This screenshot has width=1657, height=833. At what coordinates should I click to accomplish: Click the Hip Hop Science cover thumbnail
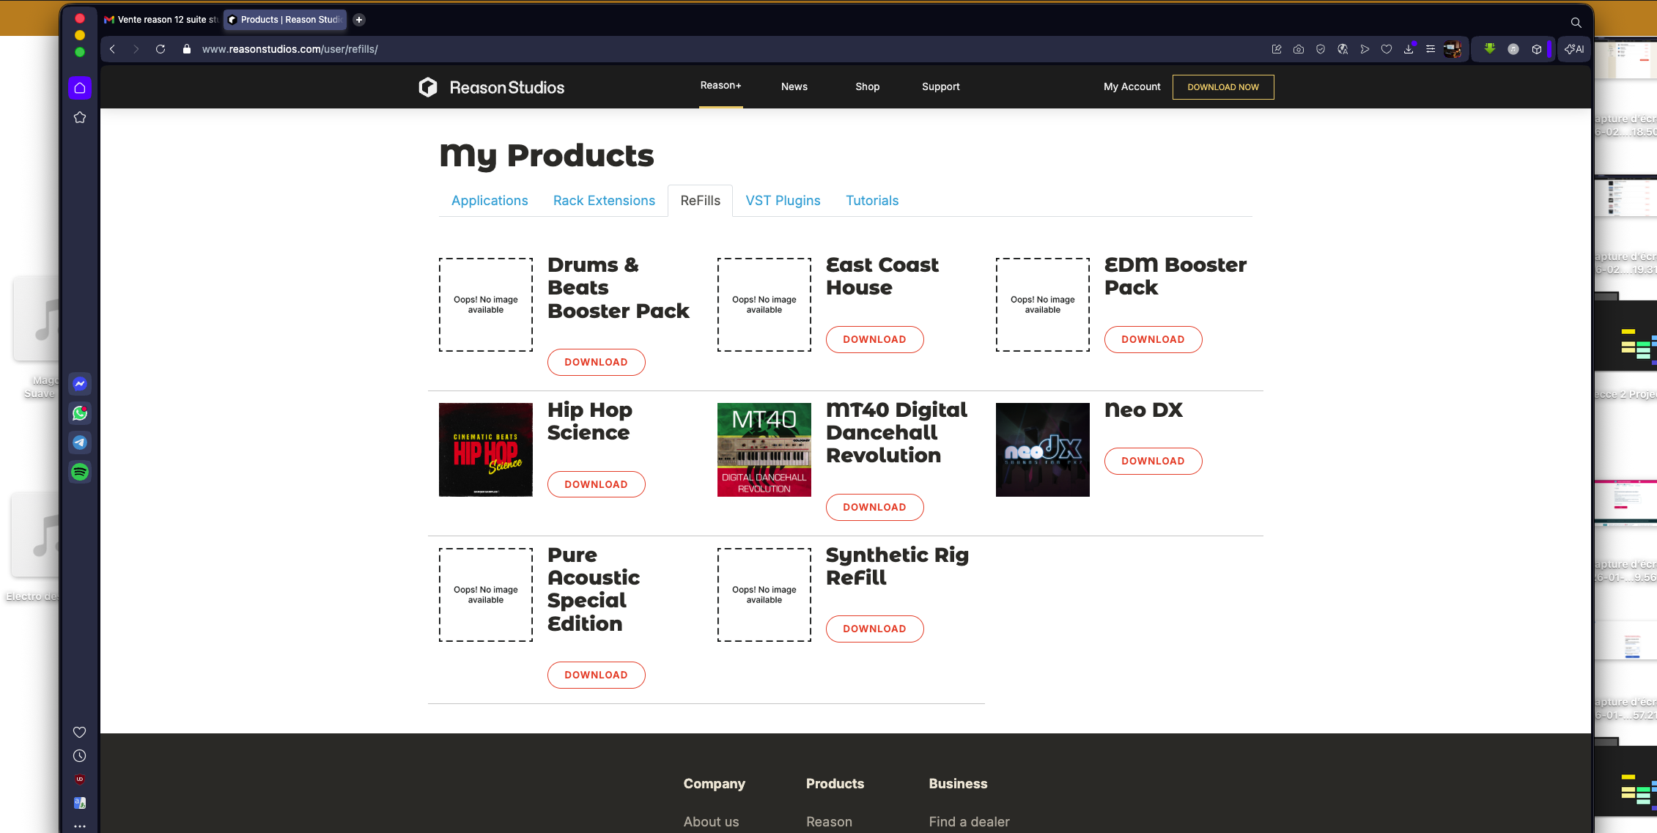485,450
